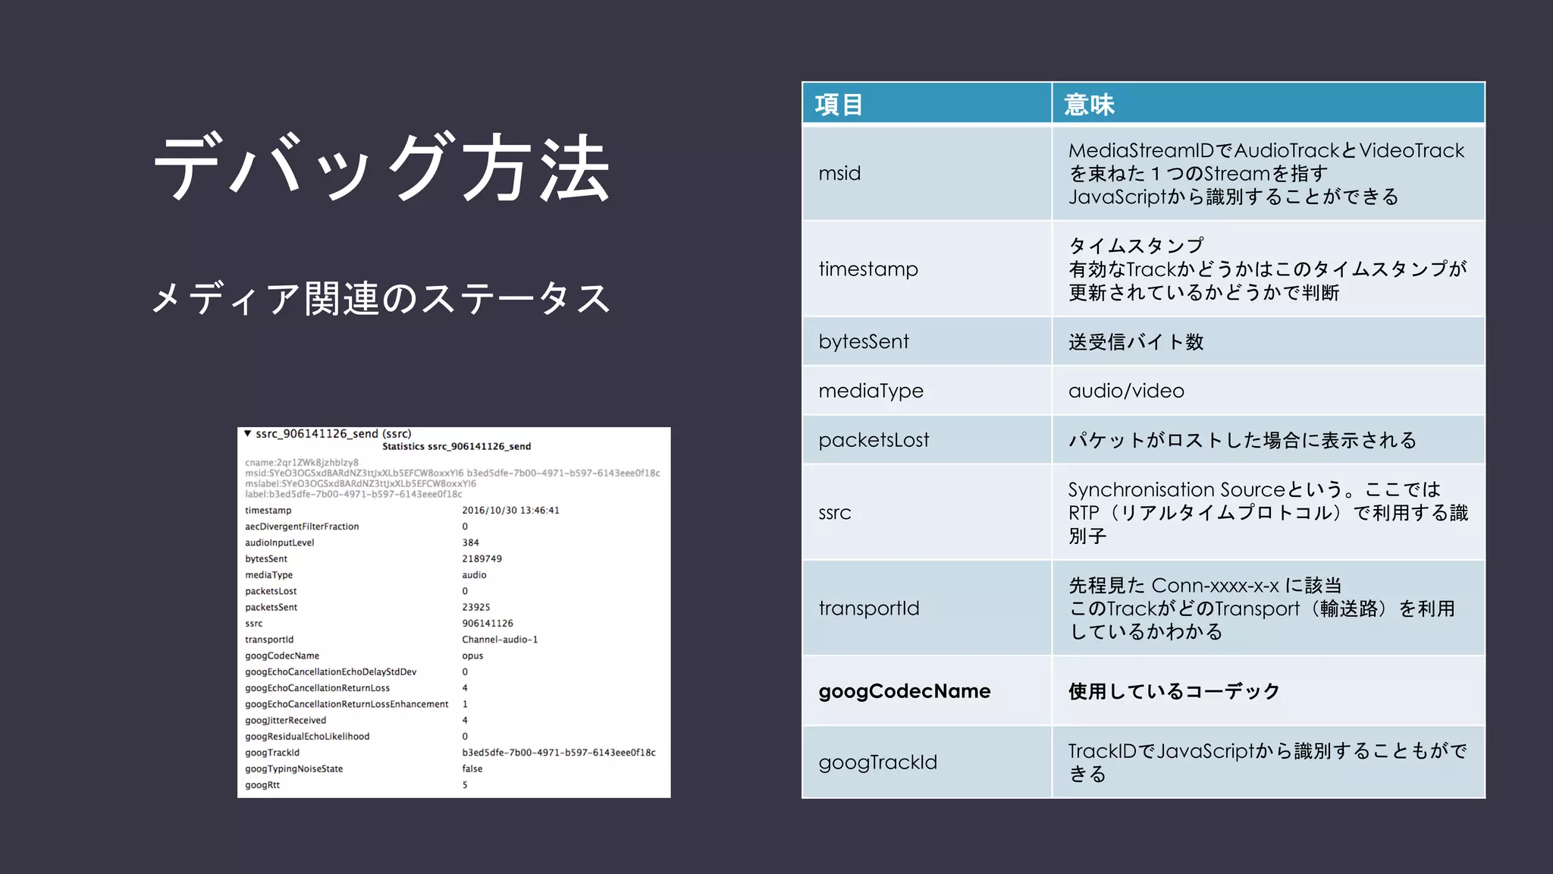
Task: Click the googEchoCancellationReturnLoss stat name
Action: coord(317,688)
